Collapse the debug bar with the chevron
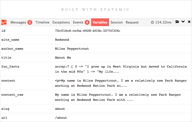Screen dimensions: 192x122 [183, 22]
